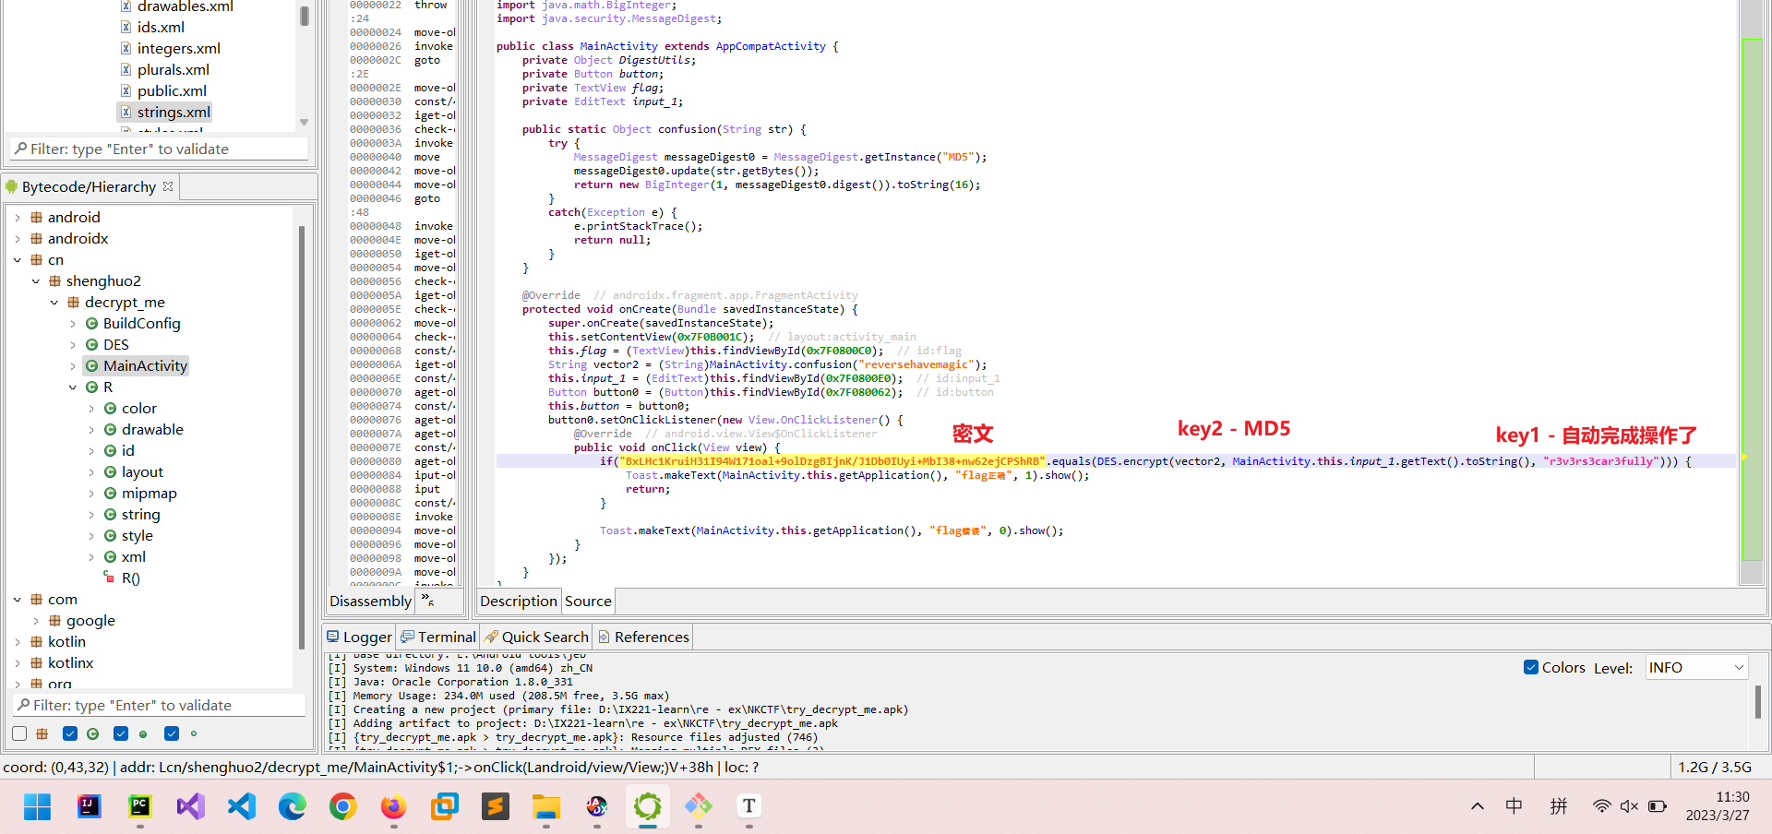This screenshot has width=1772, height=834.
Task: Click the hierarchy filter input field
Action: coord(160,705)
